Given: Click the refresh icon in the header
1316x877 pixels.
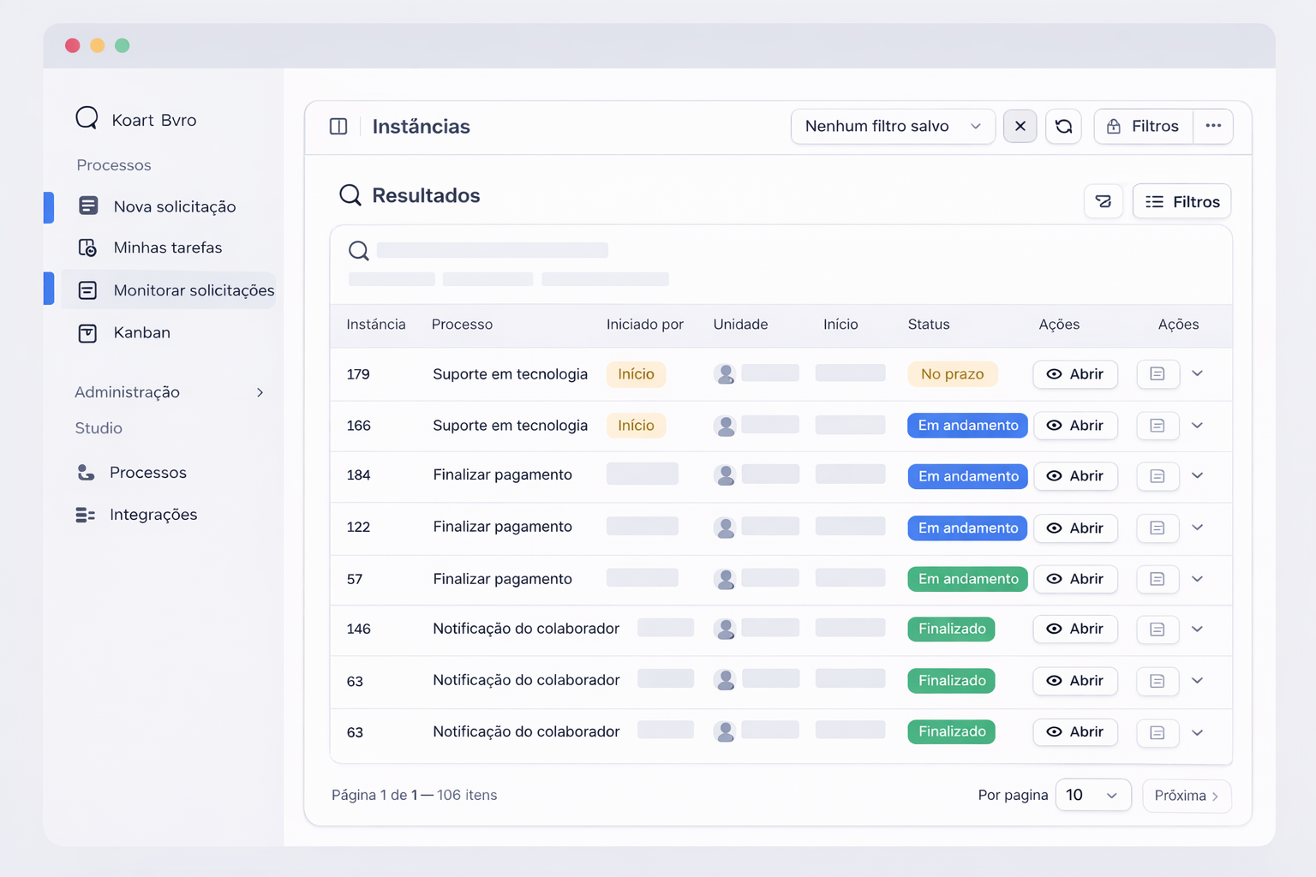Looking at the screenshot, I should coord(1063,127).
